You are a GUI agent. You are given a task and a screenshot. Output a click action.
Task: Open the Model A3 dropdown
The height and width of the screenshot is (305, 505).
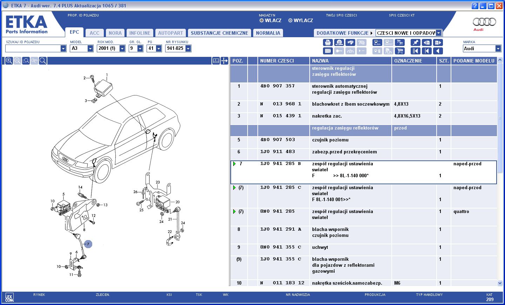coord(90,48)
